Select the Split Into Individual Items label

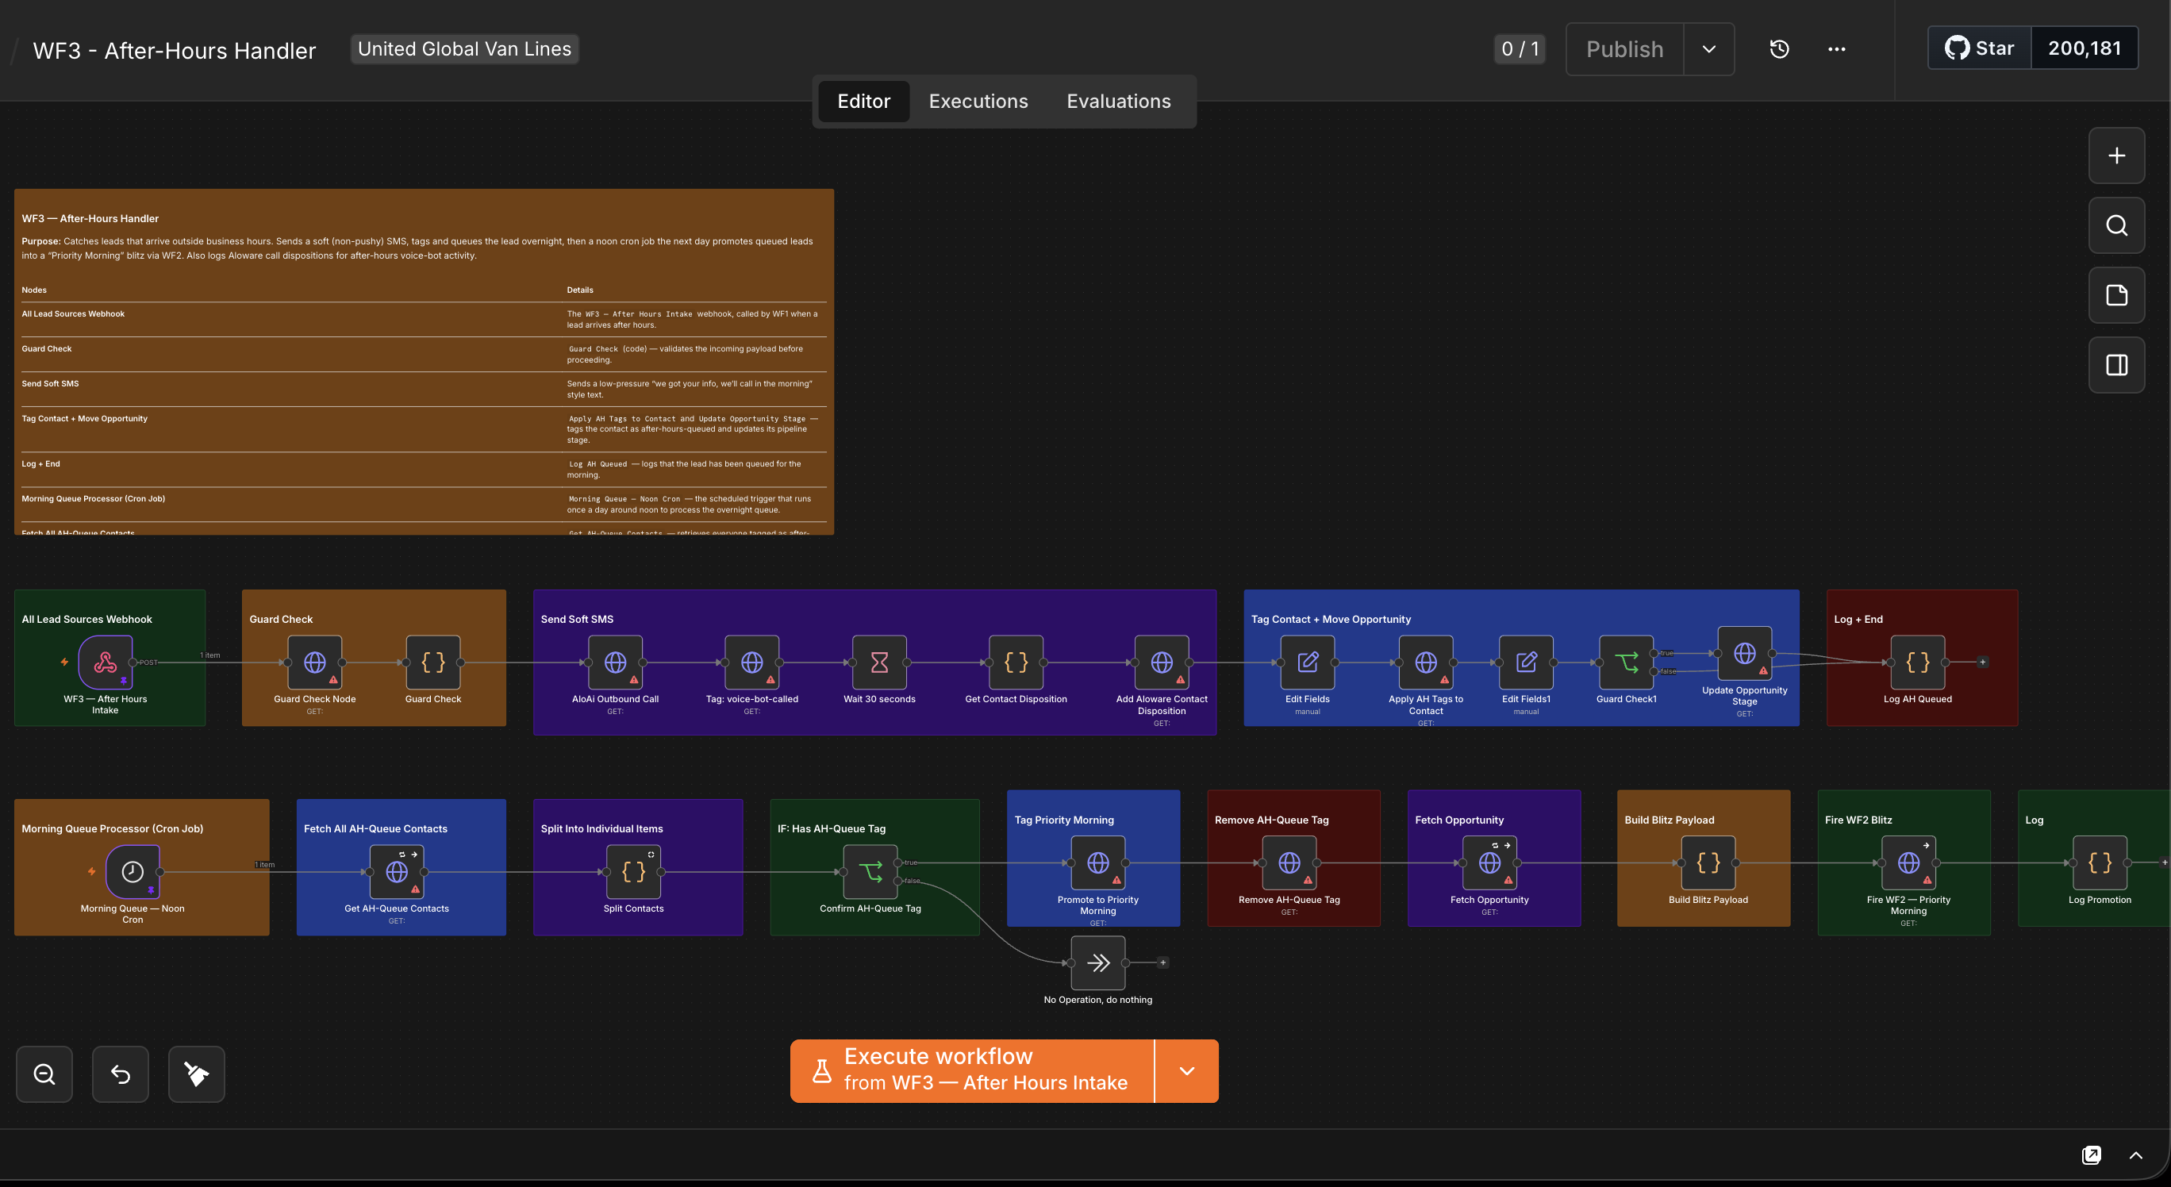click(x=601, y=829)
